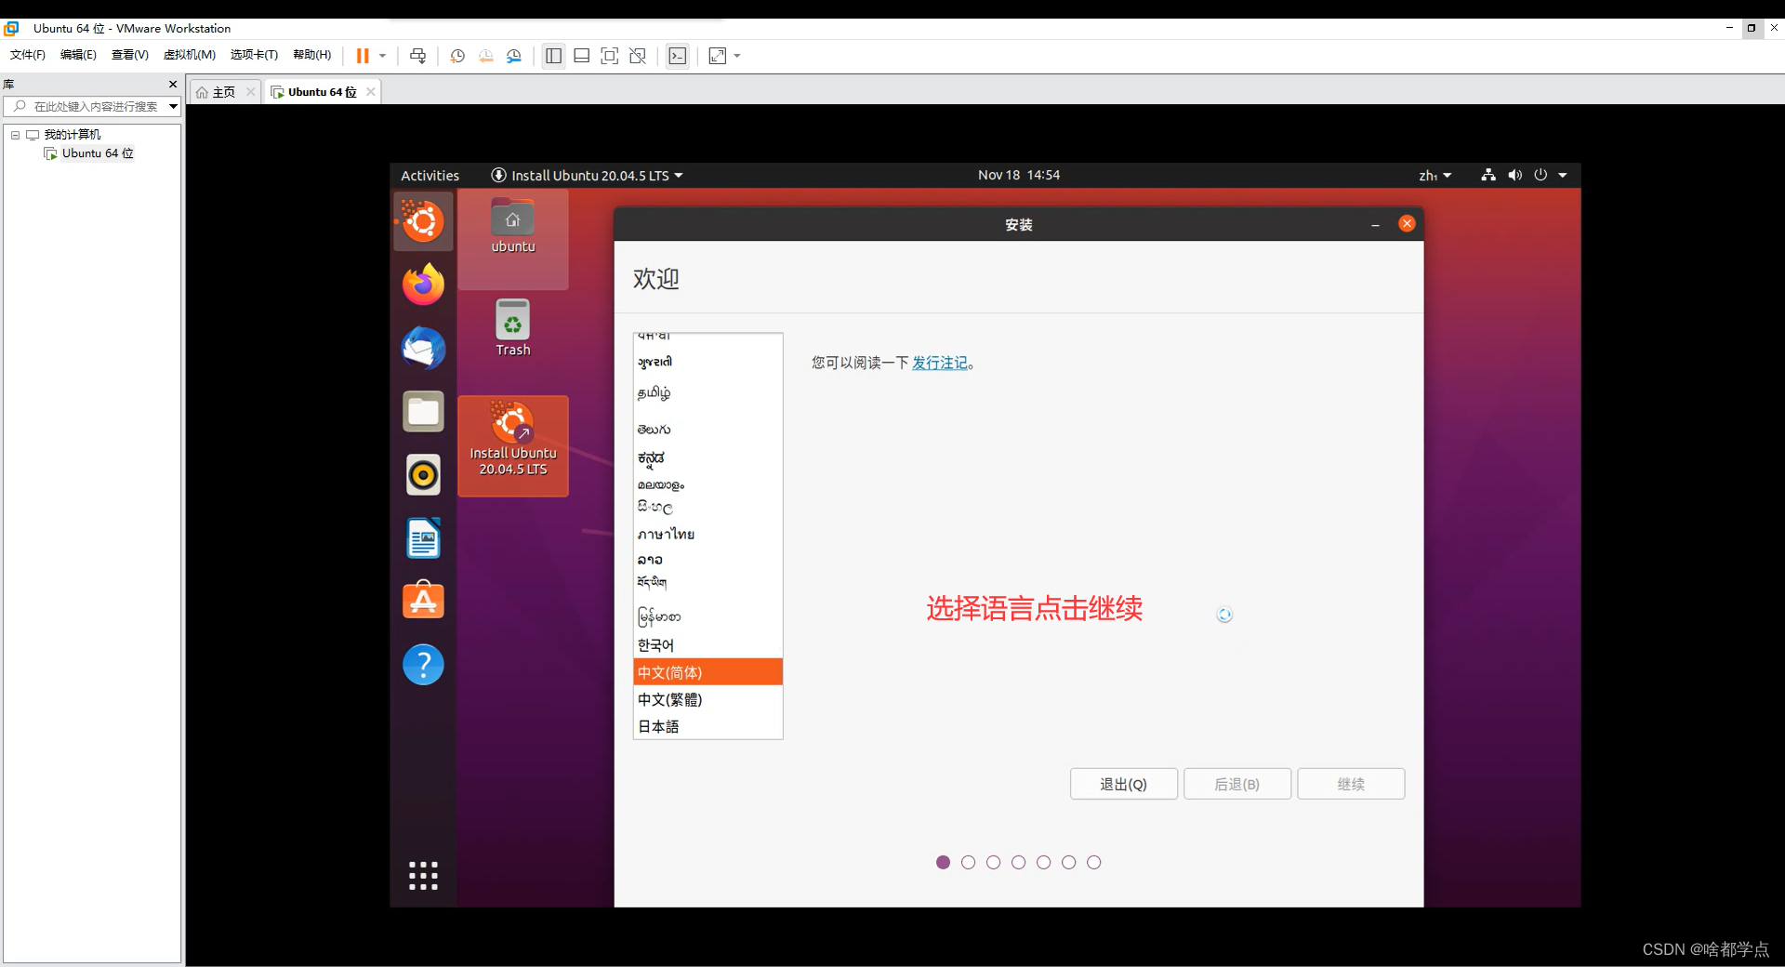The image size is (1785, 967).
Task: Open Thunderbird mail from the dock
Action: (x=423, y=348)
